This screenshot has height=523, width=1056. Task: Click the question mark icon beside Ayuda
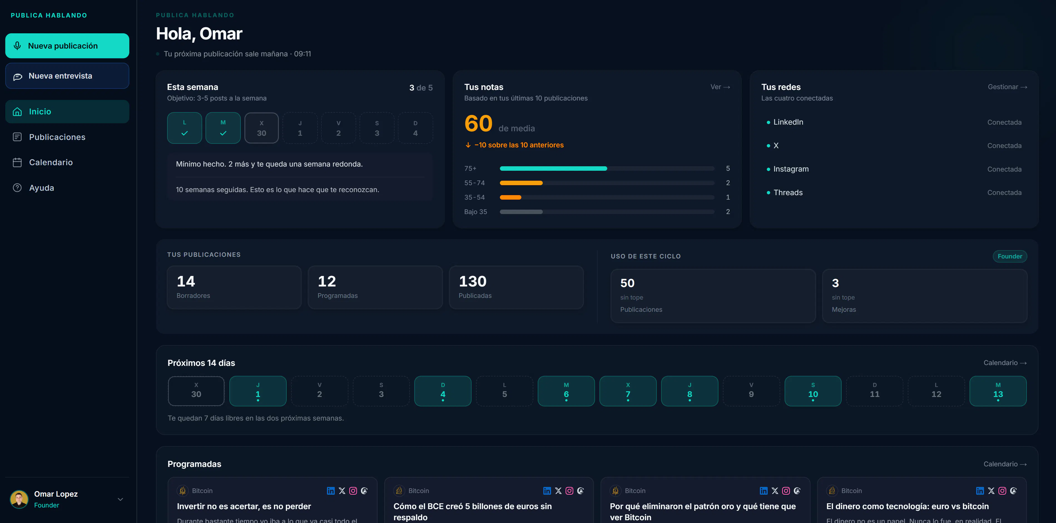17,188
